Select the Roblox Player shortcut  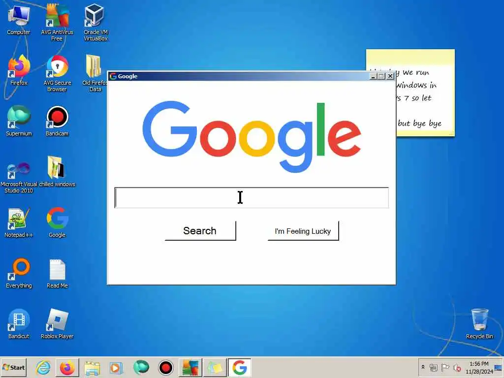point(57,324)
